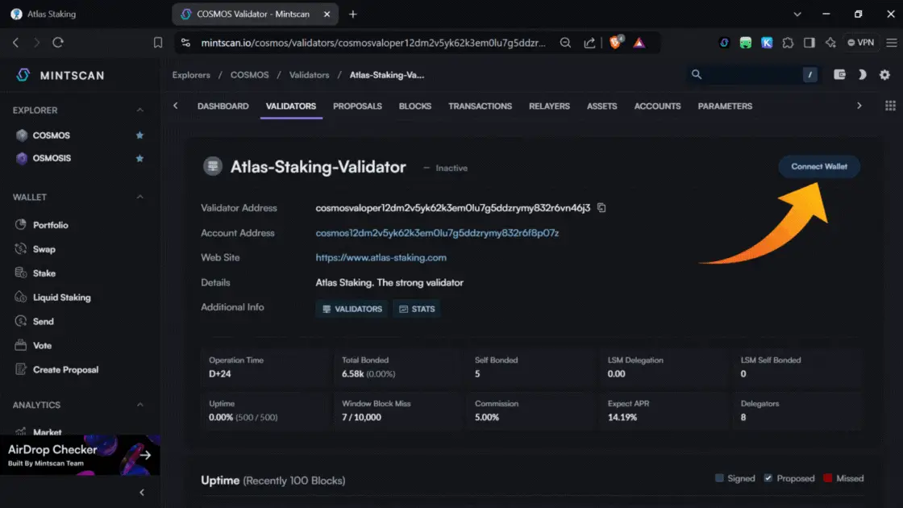
Task: Open the TRANSACTIONS tab
Action: pos(480,106)
